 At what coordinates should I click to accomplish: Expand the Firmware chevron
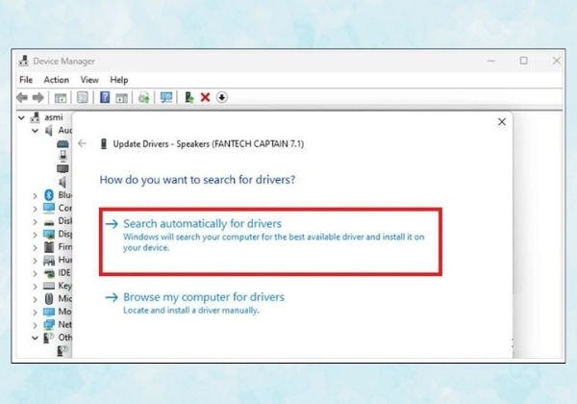click(x=35, y=248)
